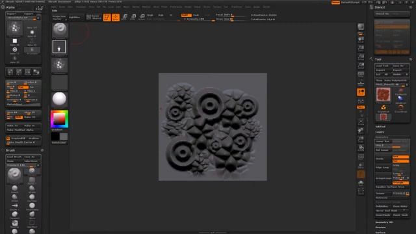The image size is (416, 234).
Task: Expand the Layers section in Tool palette
Action: pyautogui.click(x=380, y=132)
